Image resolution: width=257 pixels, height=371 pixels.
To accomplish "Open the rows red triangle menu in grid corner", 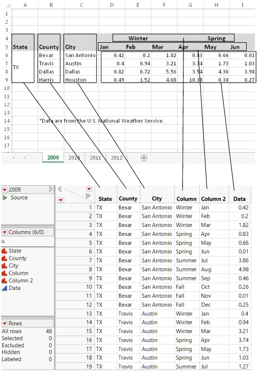I will coord(61,200).
